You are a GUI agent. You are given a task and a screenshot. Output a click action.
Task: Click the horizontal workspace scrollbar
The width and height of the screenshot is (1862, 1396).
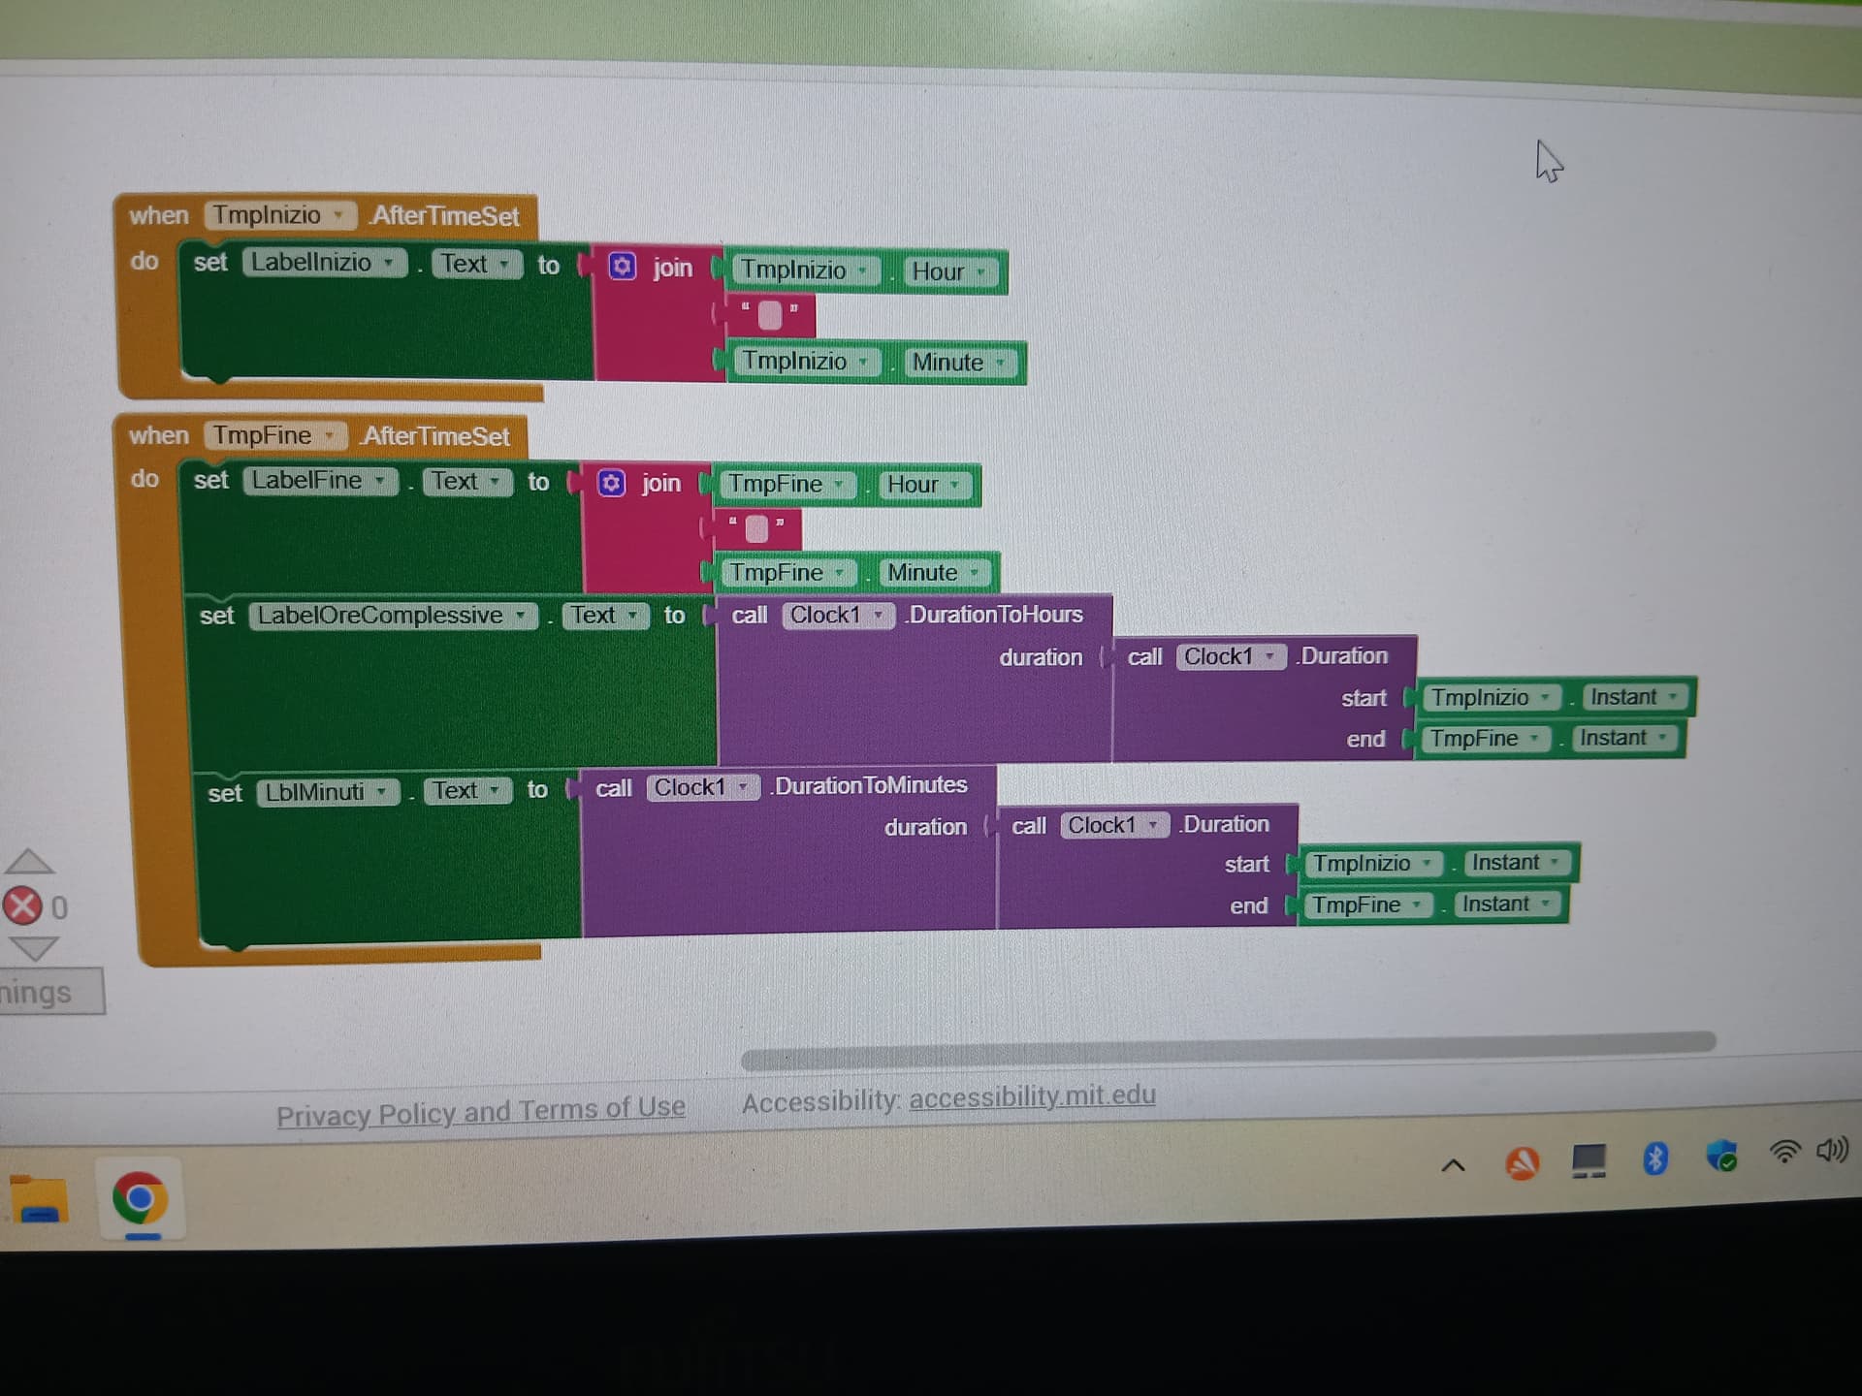[x=1227, y=1051]
